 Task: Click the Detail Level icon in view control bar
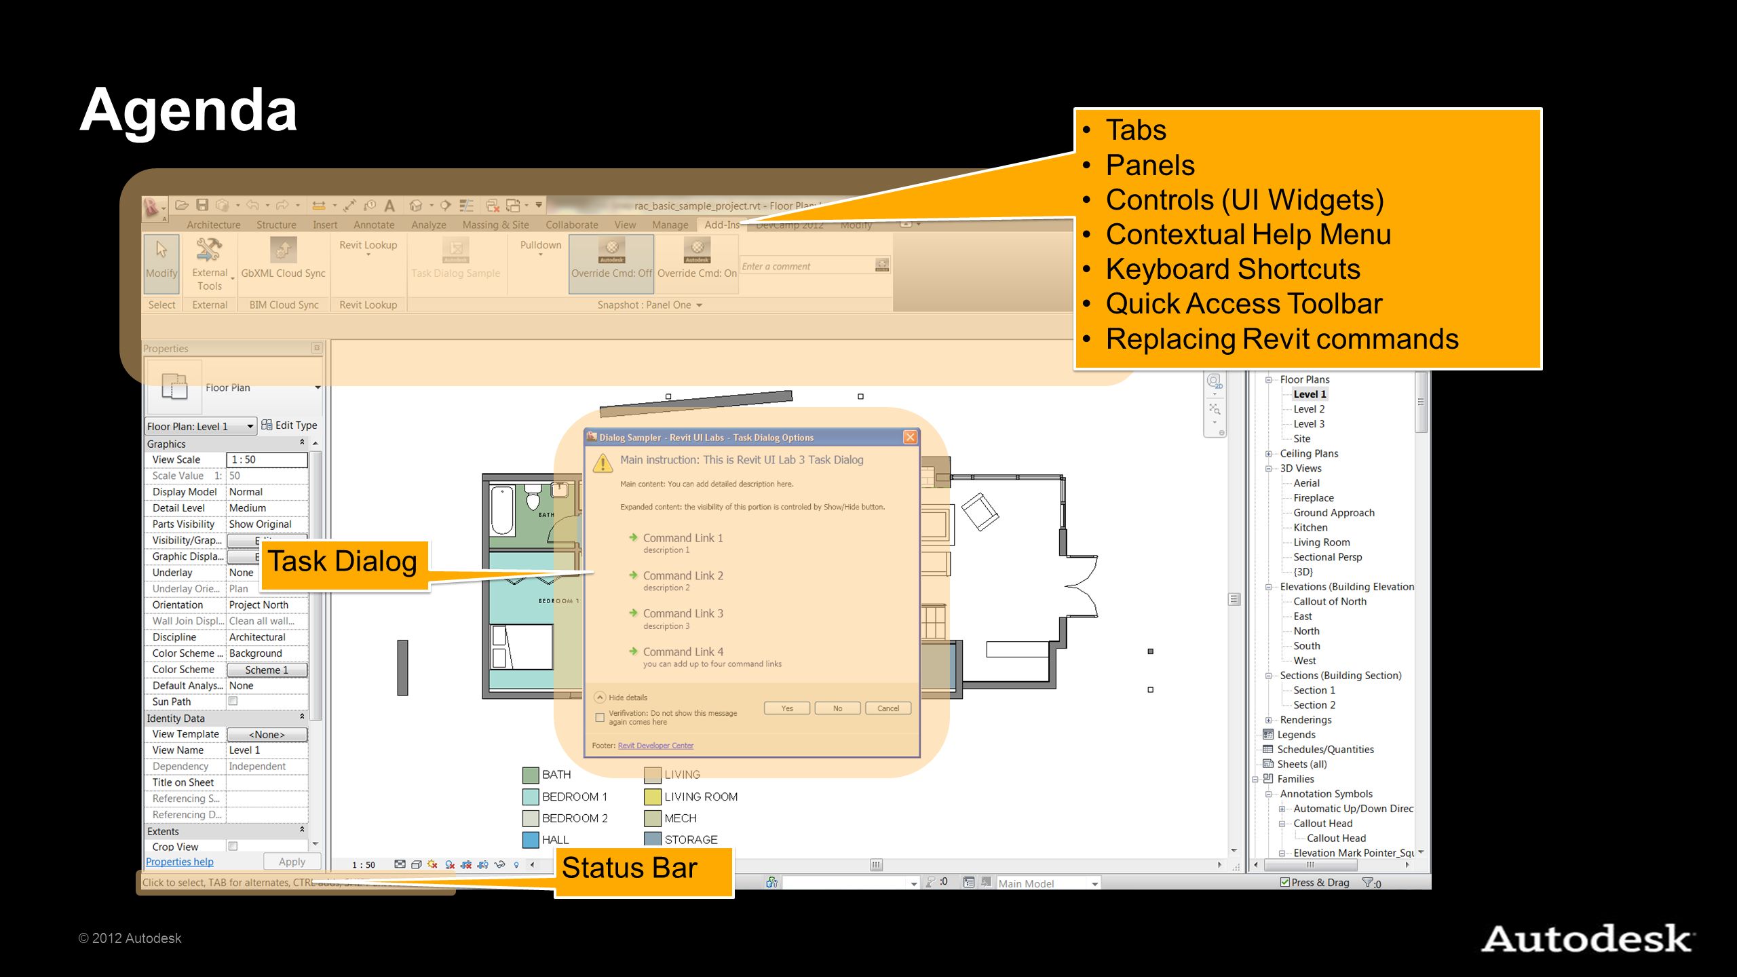coord(400,864)
